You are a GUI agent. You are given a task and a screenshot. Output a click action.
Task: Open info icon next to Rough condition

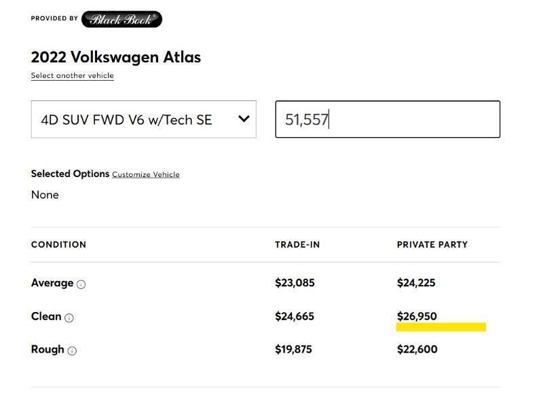(x=72, y=351)
